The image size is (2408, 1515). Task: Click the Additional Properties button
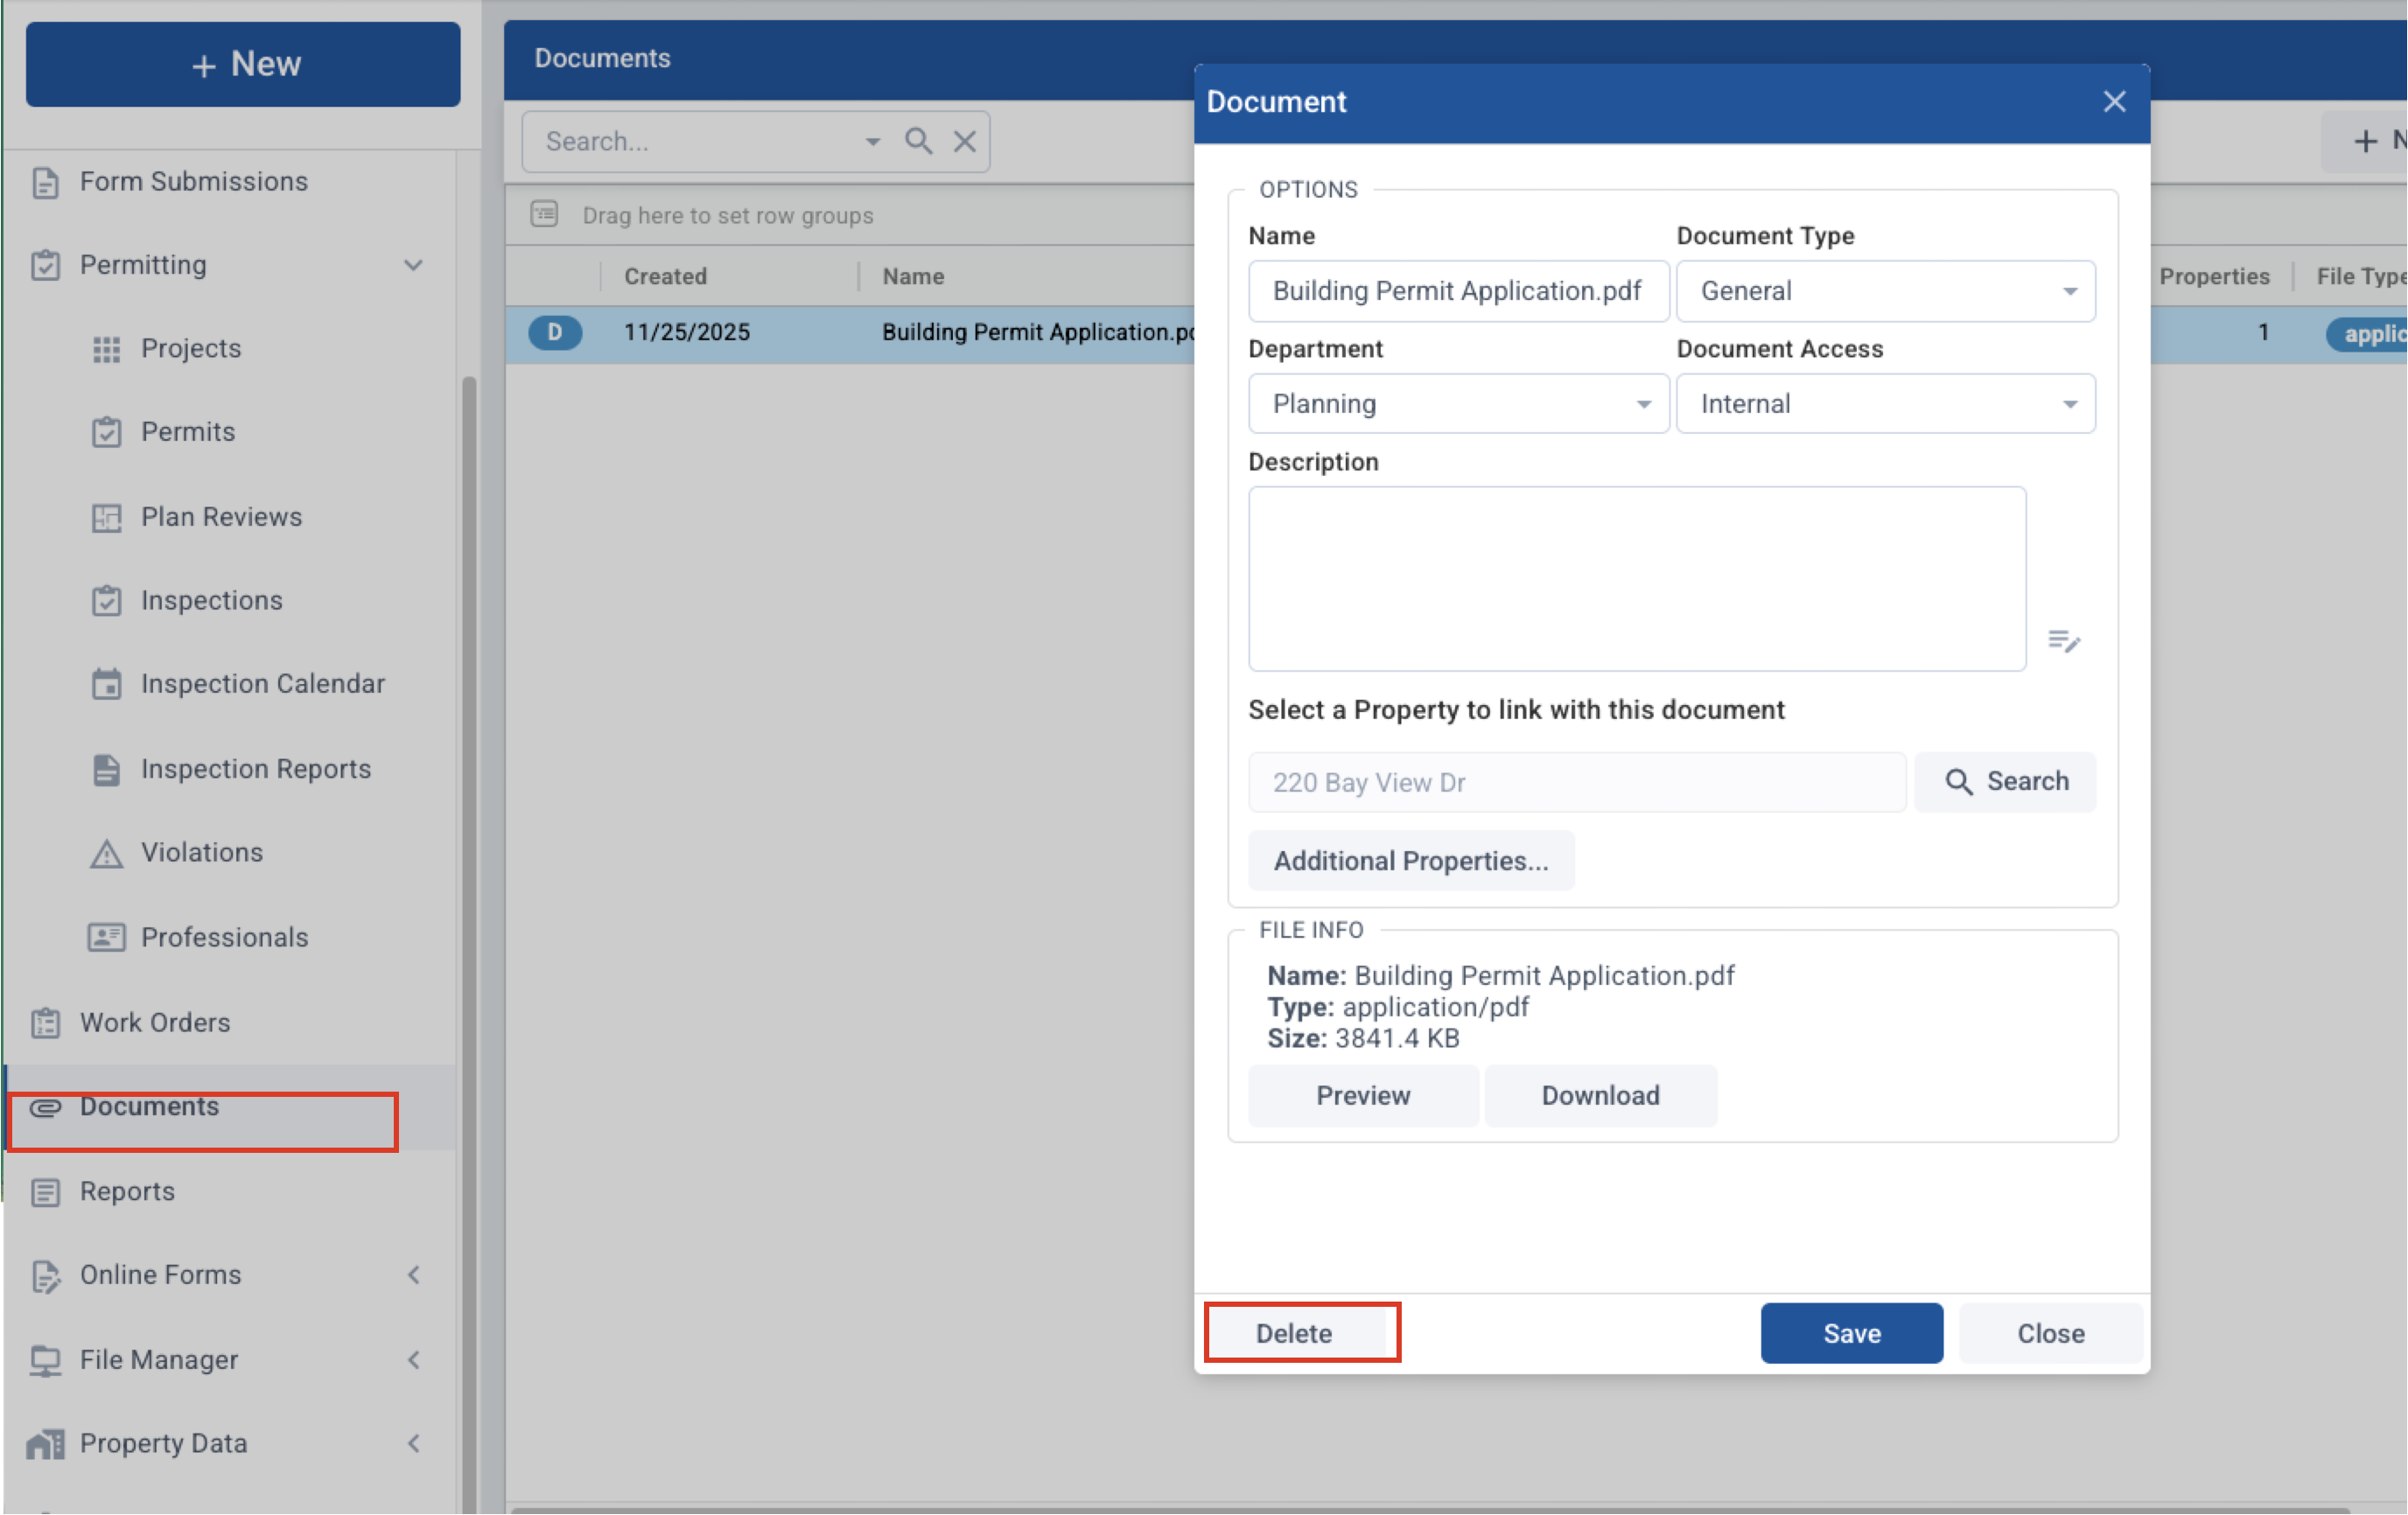tap(1410, 861)
